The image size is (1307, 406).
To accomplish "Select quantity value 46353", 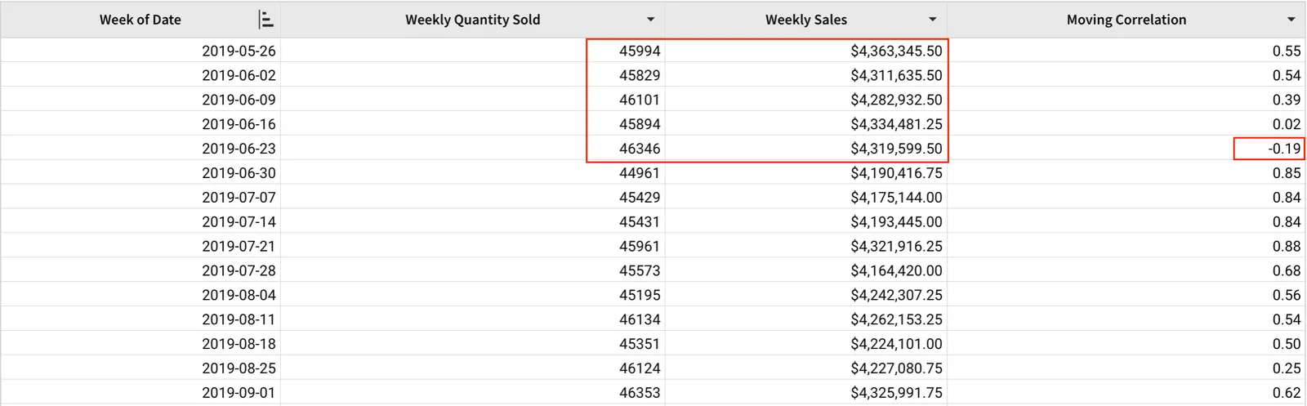I will point(640,393).
